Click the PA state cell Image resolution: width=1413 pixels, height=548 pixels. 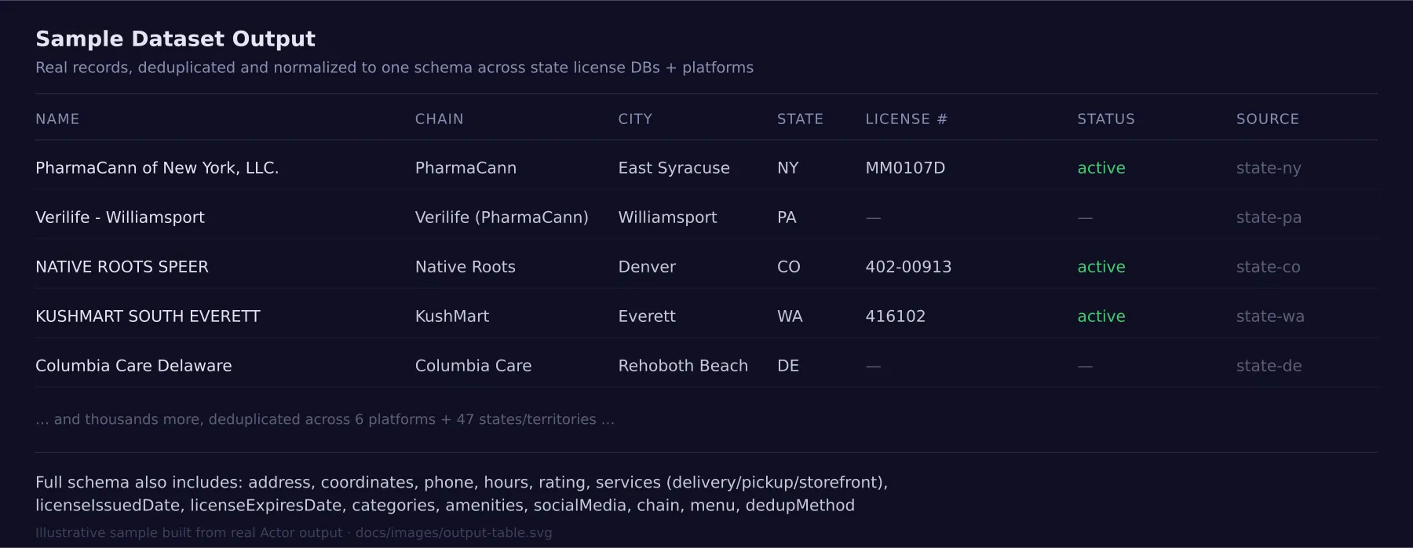point(787,217)
